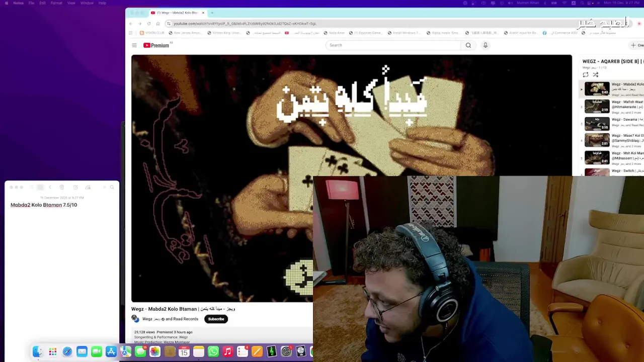Open Reminders from the Dock
The image size is (644, 362).
[242, 351]
